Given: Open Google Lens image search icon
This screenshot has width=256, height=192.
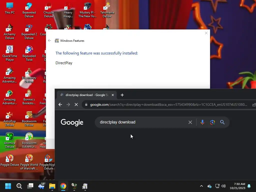Looking at the screenshot, I should [212, 122].
